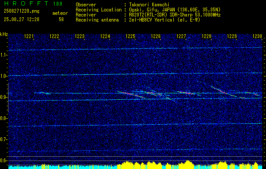This screenshot has height=169, width=266.
Task: Click the Observer field label
Action: 86,5
